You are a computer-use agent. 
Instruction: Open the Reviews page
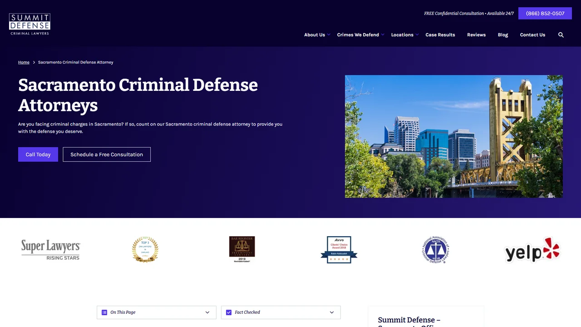(477, 35)
